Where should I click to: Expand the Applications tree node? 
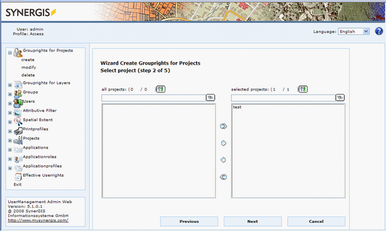(x=10, y=149)
